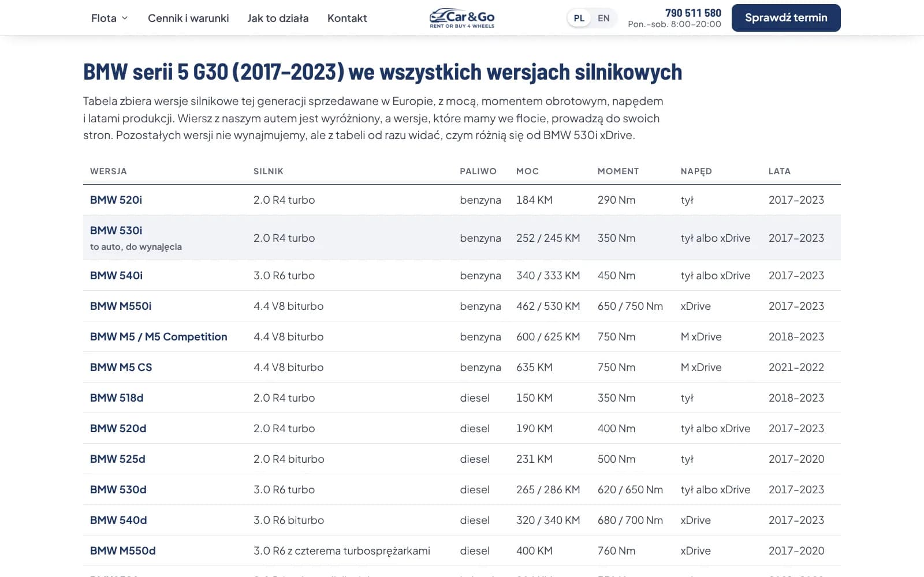Click the '150 KM' power cell
924x577 pixels.
(534, 398)
